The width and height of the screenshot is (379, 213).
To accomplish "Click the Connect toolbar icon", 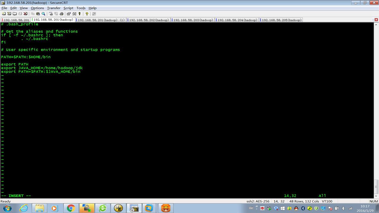I will click(4, 14).
